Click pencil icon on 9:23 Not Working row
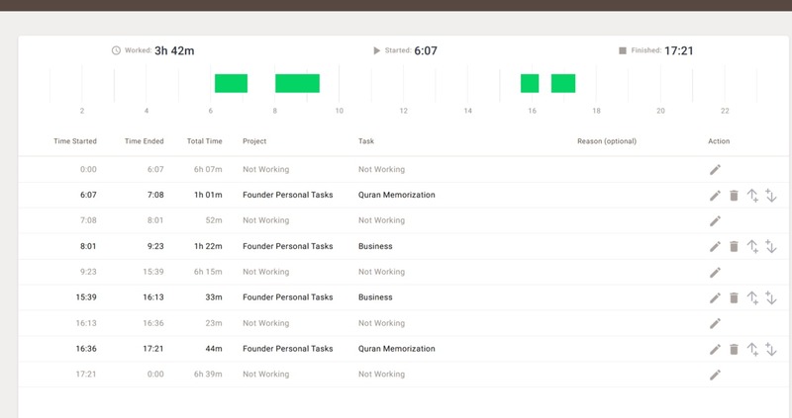Image resolution: width=792 pixels, height=418 pixels. click(x=715, y=273)
